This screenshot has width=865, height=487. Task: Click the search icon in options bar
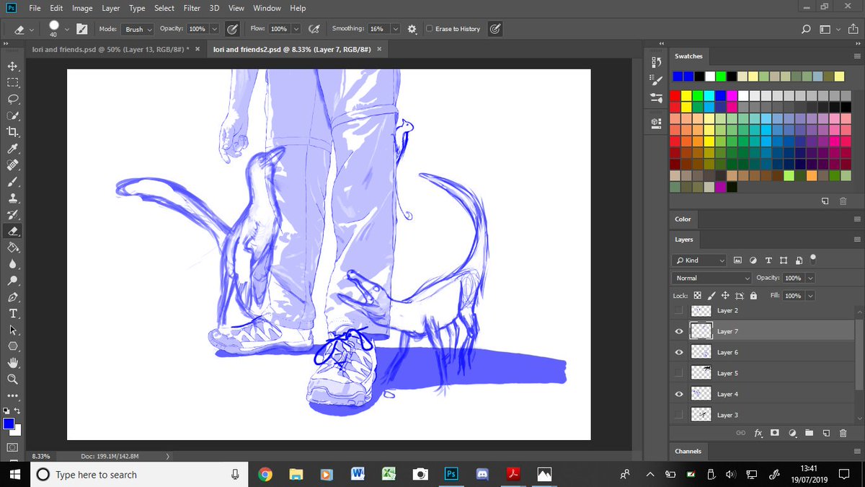[806, 29]
